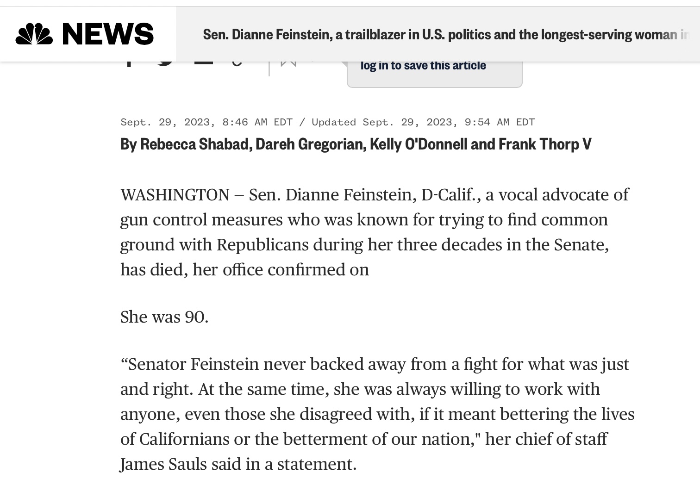Click the gray sticky header bar
This screenshot has width=700, height=492.
click(x=438, y=34)
